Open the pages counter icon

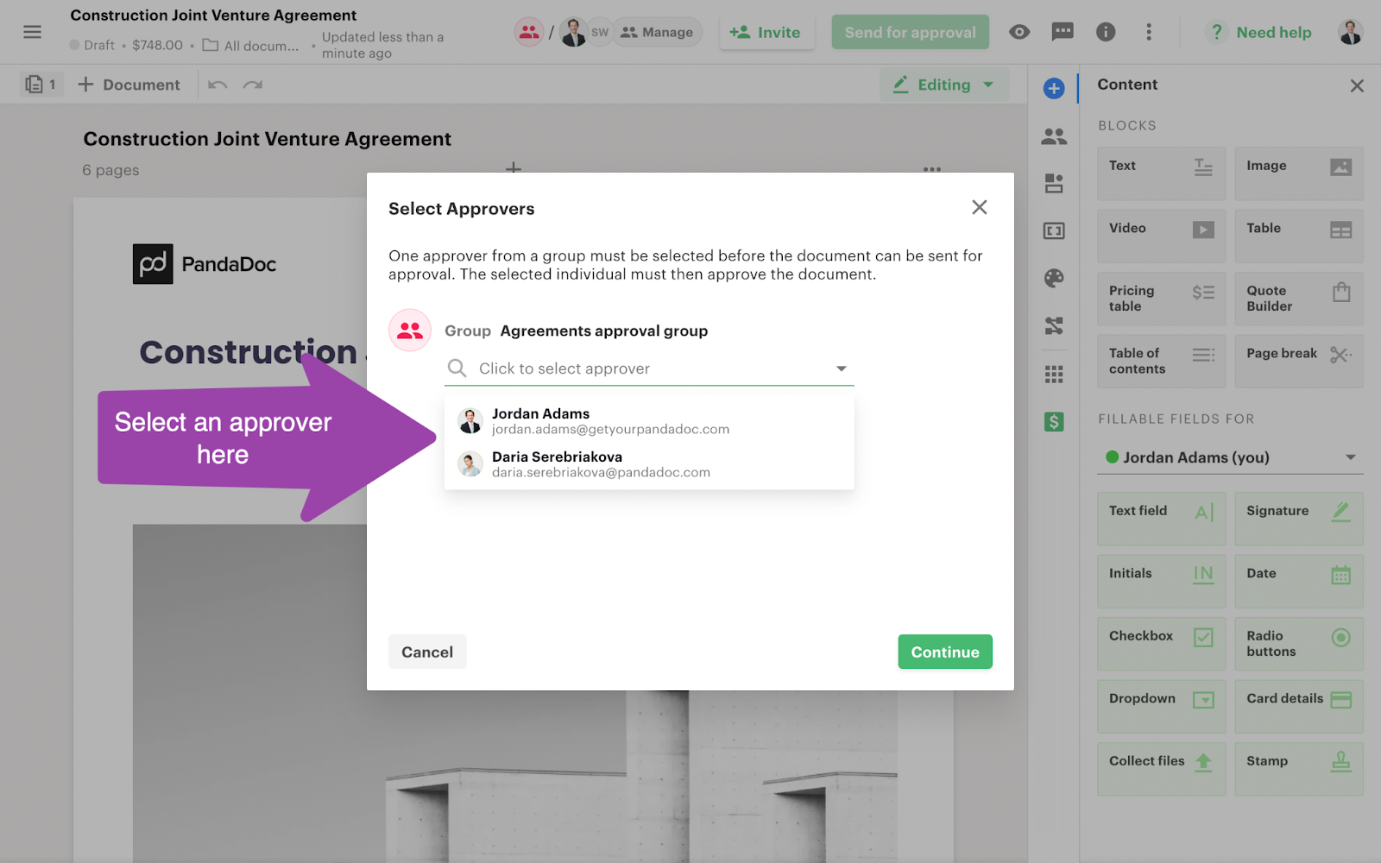(x=41, y=85)
